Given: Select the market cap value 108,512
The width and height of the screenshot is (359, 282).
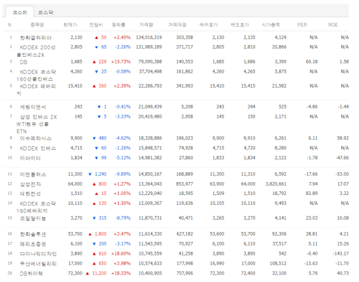Looking at the screenshot, I should coord(278,263).
